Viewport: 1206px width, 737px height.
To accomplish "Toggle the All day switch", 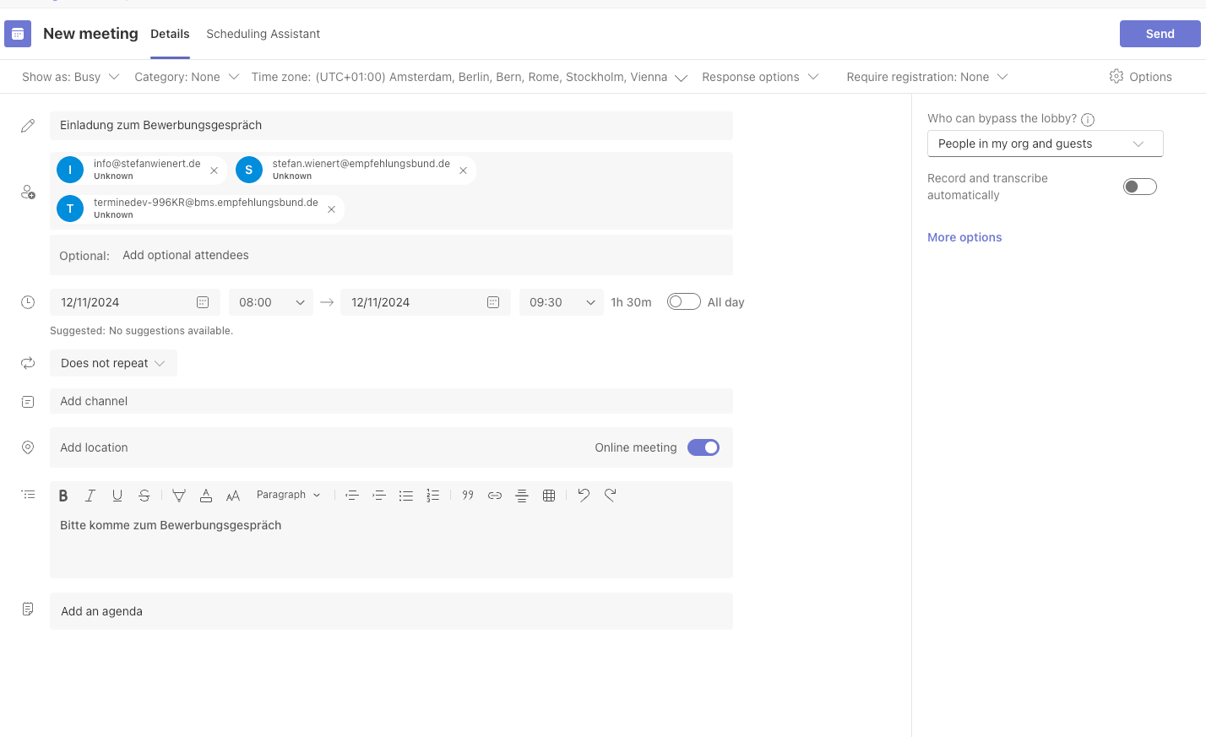I will point(684,301).
